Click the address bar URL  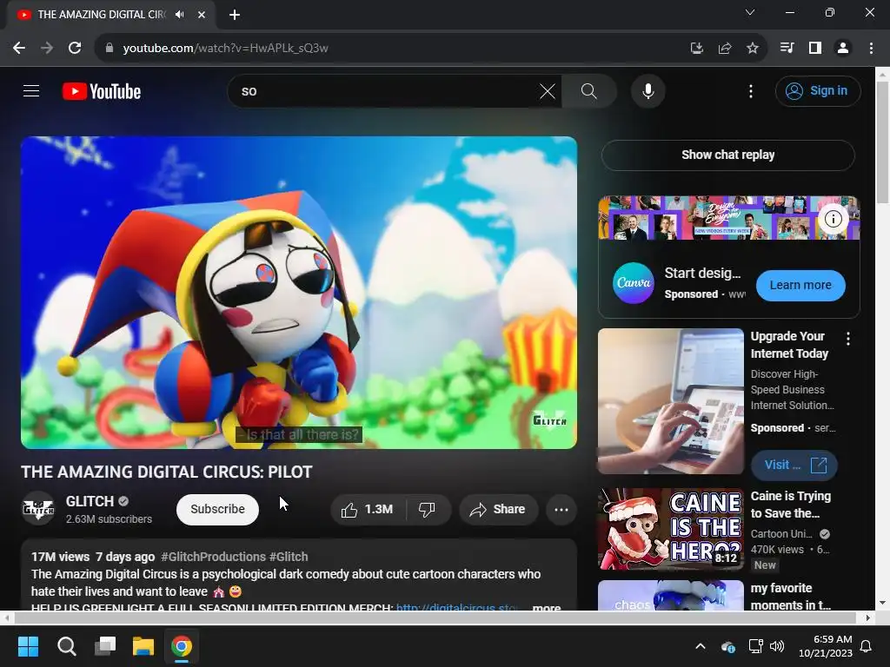(x=225, y=49)
